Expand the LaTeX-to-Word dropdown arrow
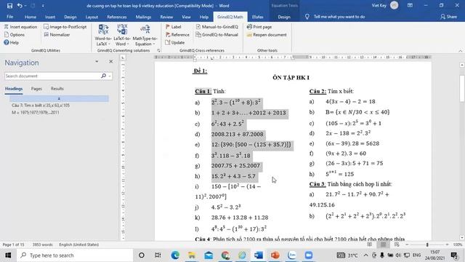Viewport: 465px width, 262px height. (128, 44)
